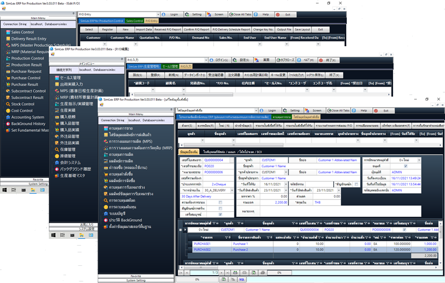Click the セールス管理 icon in Japanese main menu
The height and width of the screenshot is (283, 445).
tap(57, 77)
